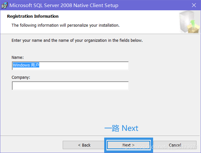Cancel the Native Client setup
Image resolution: width=201 pixels, height=153 pixels.
click(175, 145)
